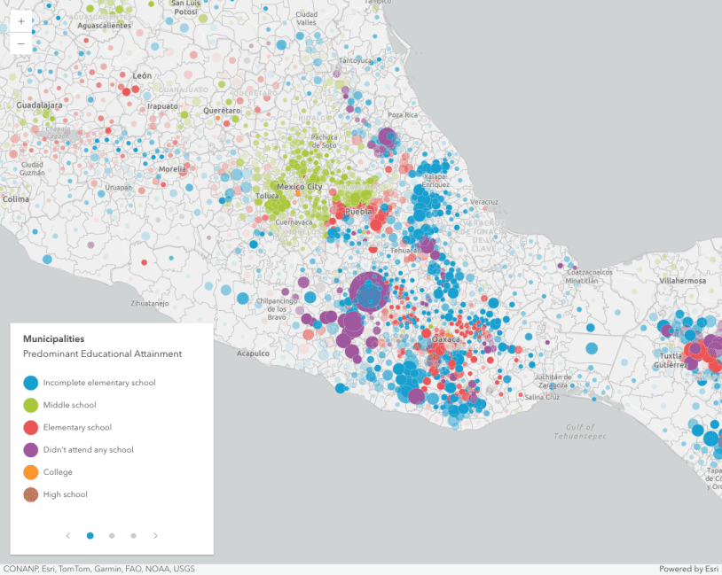Image resolution: width=722 pixels, height=575 pixels.
Task: Go to previous legend page arrow
Action: tap(68, 535)
